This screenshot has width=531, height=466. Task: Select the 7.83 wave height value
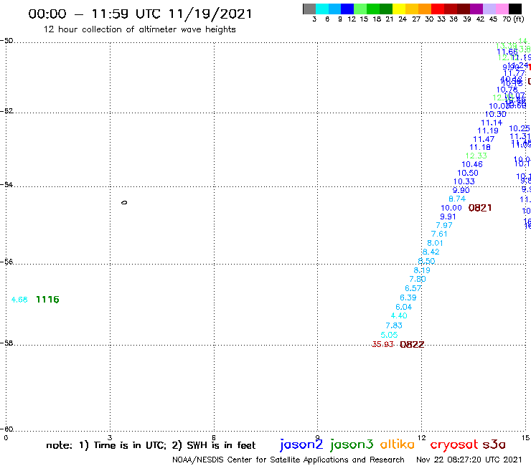[x=394, y=325]
